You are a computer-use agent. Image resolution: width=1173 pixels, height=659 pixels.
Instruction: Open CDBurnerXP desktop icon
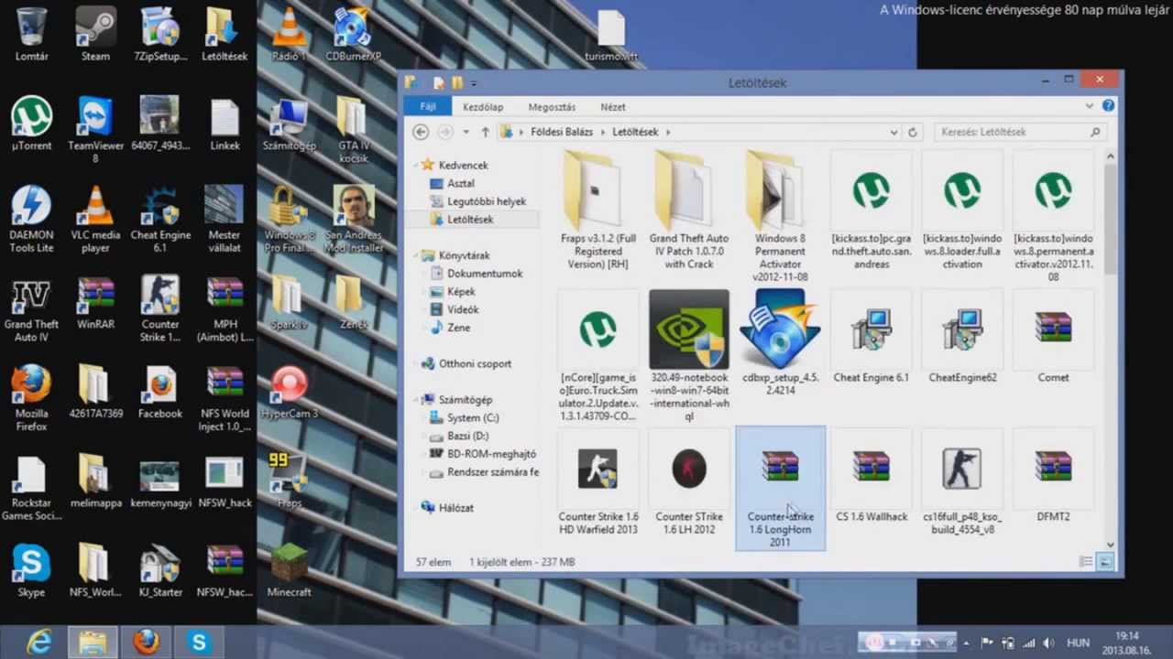point(353,34)
